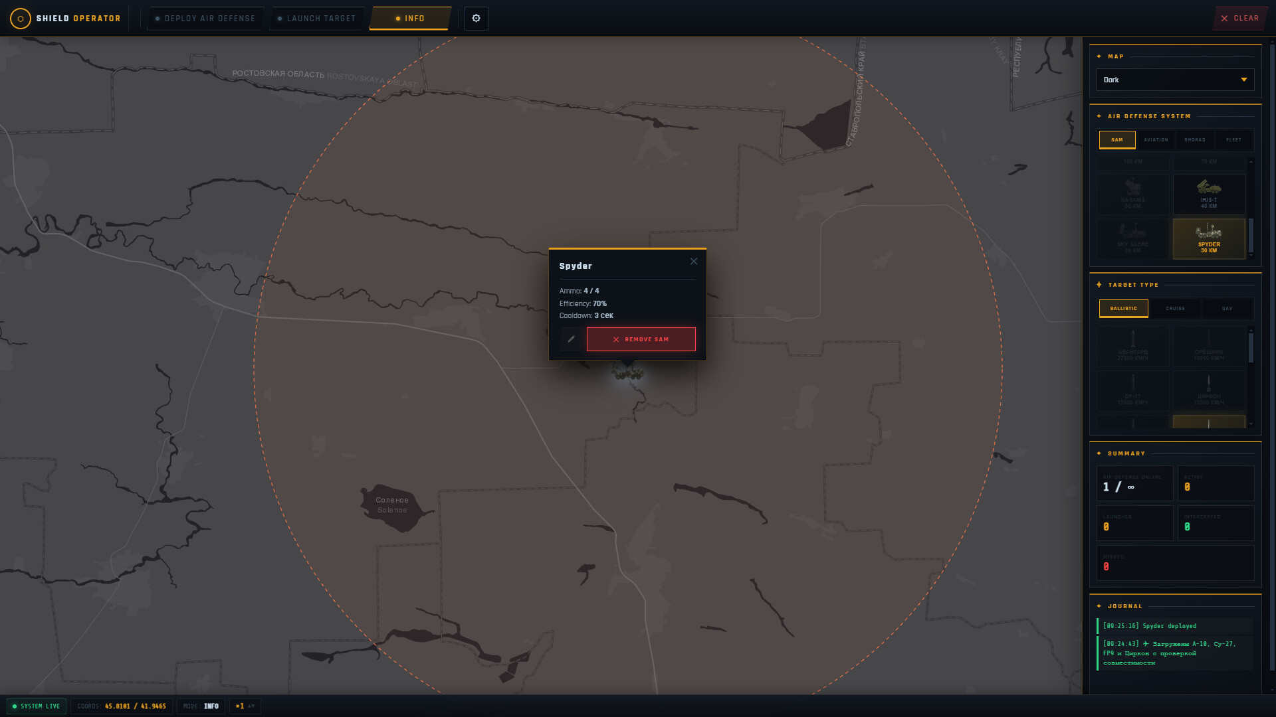Pick the DF-17 12000 км/ч target card
Image resolution: width=1276 pixels, height=717 pixels.
point(1133,390)
